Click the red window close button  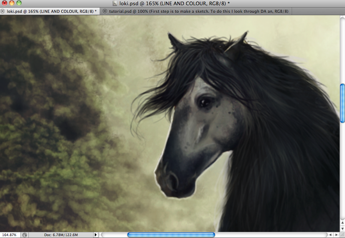click(x=4, y=3)
